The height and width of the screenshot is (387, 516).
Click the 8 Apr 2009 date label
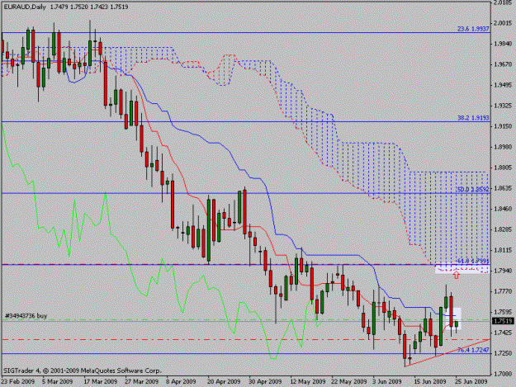182,382
